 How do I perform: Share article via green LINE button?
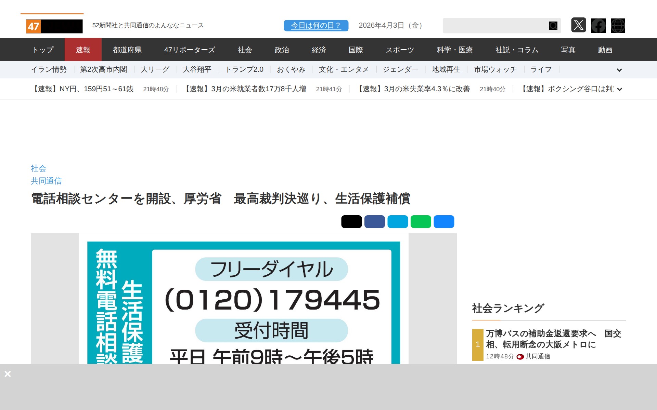(x=421, y=221)
